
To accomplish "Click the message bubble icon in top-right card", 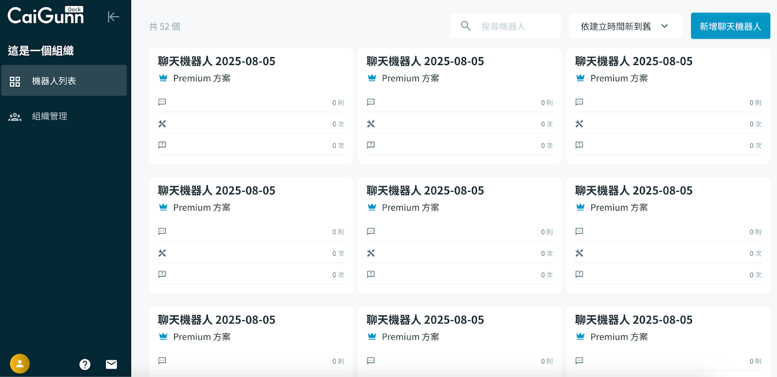I will click(579, 102).
